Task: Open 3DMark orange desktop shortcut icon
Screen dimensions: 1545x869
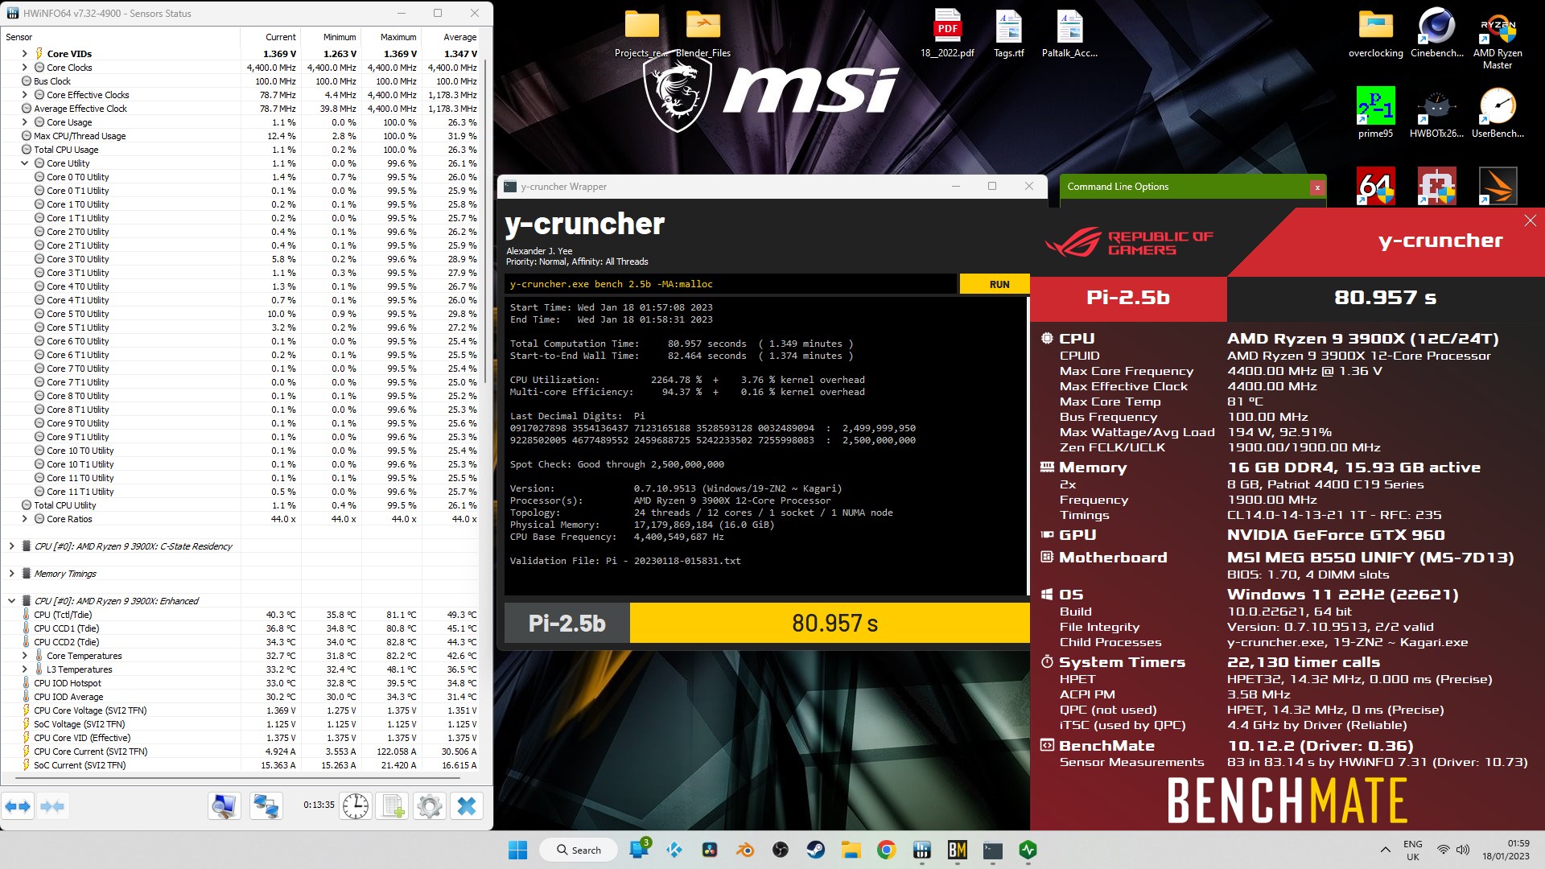Action: (1498, 186)
